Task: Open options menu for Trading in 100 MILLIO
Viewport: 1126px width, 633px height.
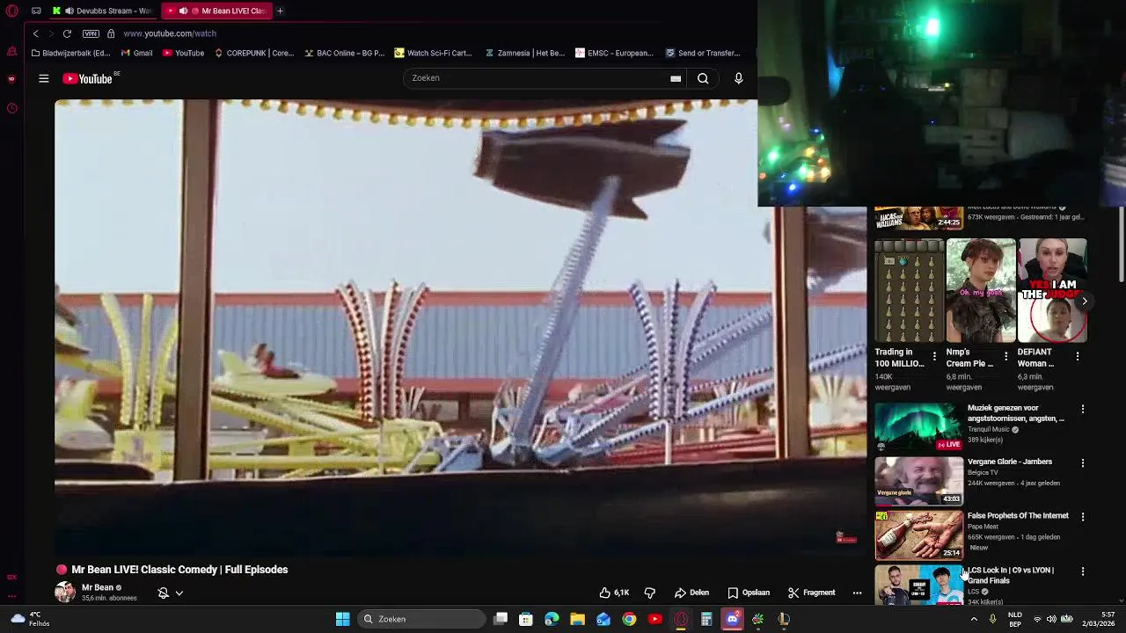Action: 934,356
